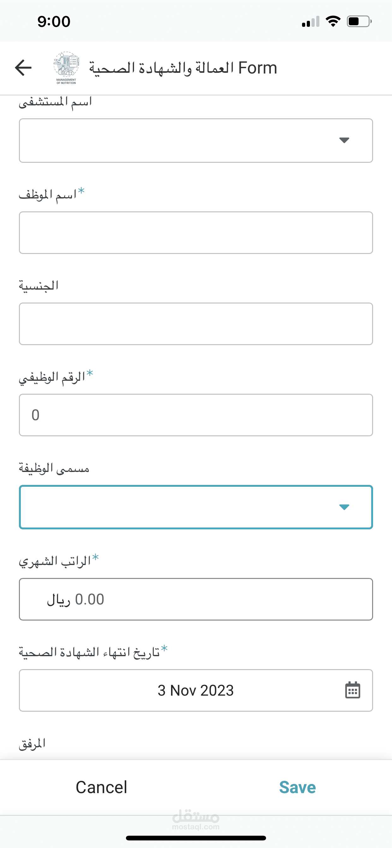Expand the اسم المستشفى dropdown arrow

(x=344, y=141)
